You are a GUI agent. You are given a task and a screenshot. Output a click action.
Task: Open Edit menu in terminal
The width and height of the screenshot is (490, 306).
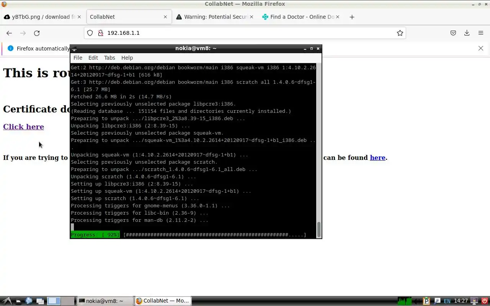tap(93, 58)
